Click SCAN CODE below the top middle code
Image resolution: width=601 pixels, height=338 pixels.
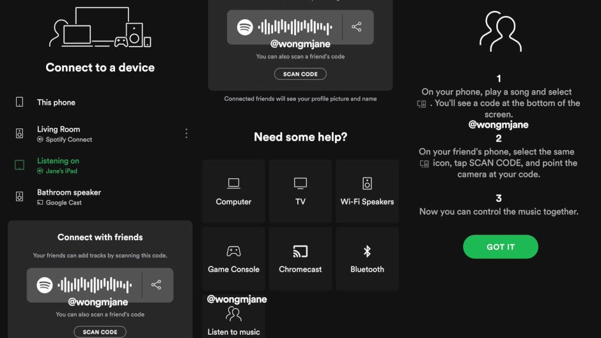(300, 74)
